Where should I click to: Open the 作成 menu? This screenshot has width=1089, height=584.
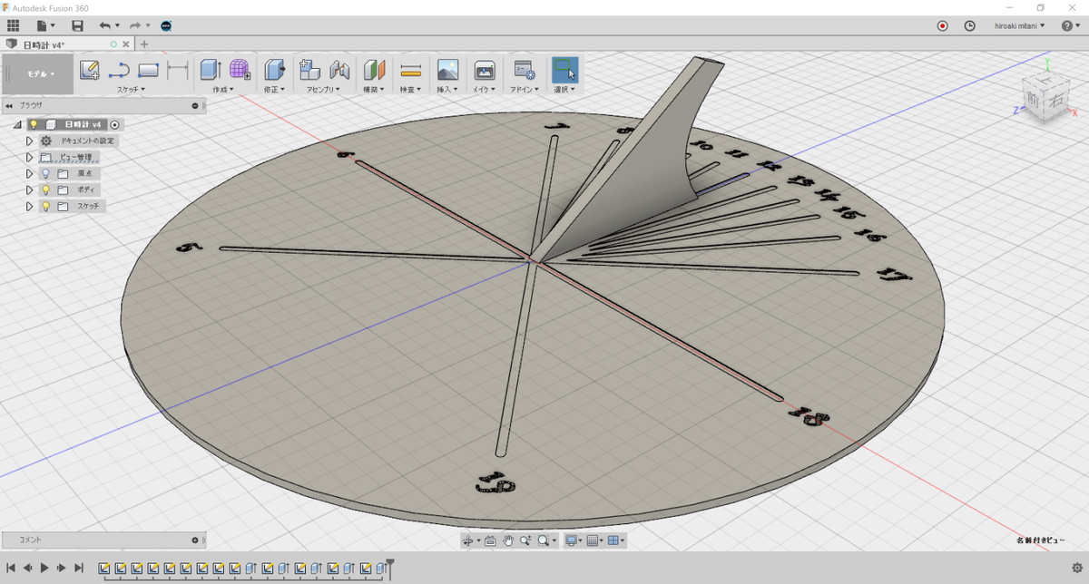point(223,90)
